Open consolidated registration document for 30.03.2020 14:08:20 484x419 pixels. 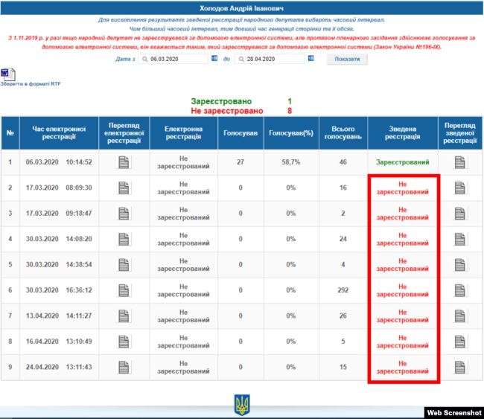point(460,239)
